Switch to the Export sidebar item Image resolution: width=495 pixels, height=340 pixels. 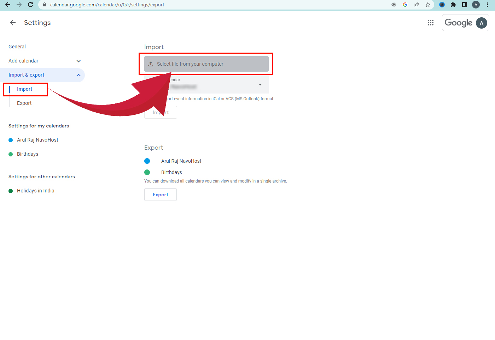24,103
